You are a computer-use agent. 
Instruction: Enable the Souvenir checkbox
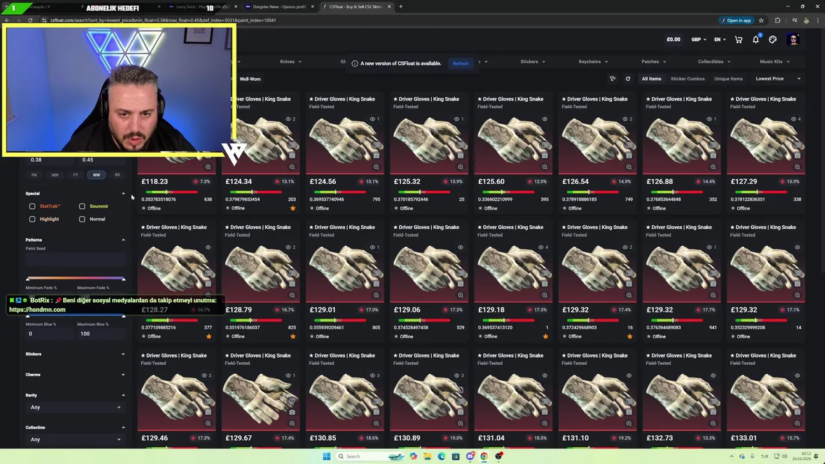coord(82,206)
